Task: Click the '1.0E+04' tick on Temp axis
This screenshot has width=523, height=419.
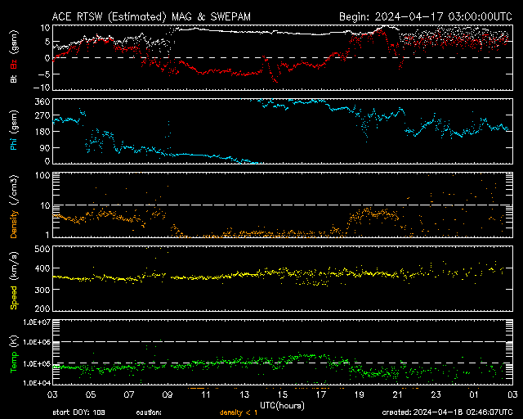Action: tap(37, 383)
